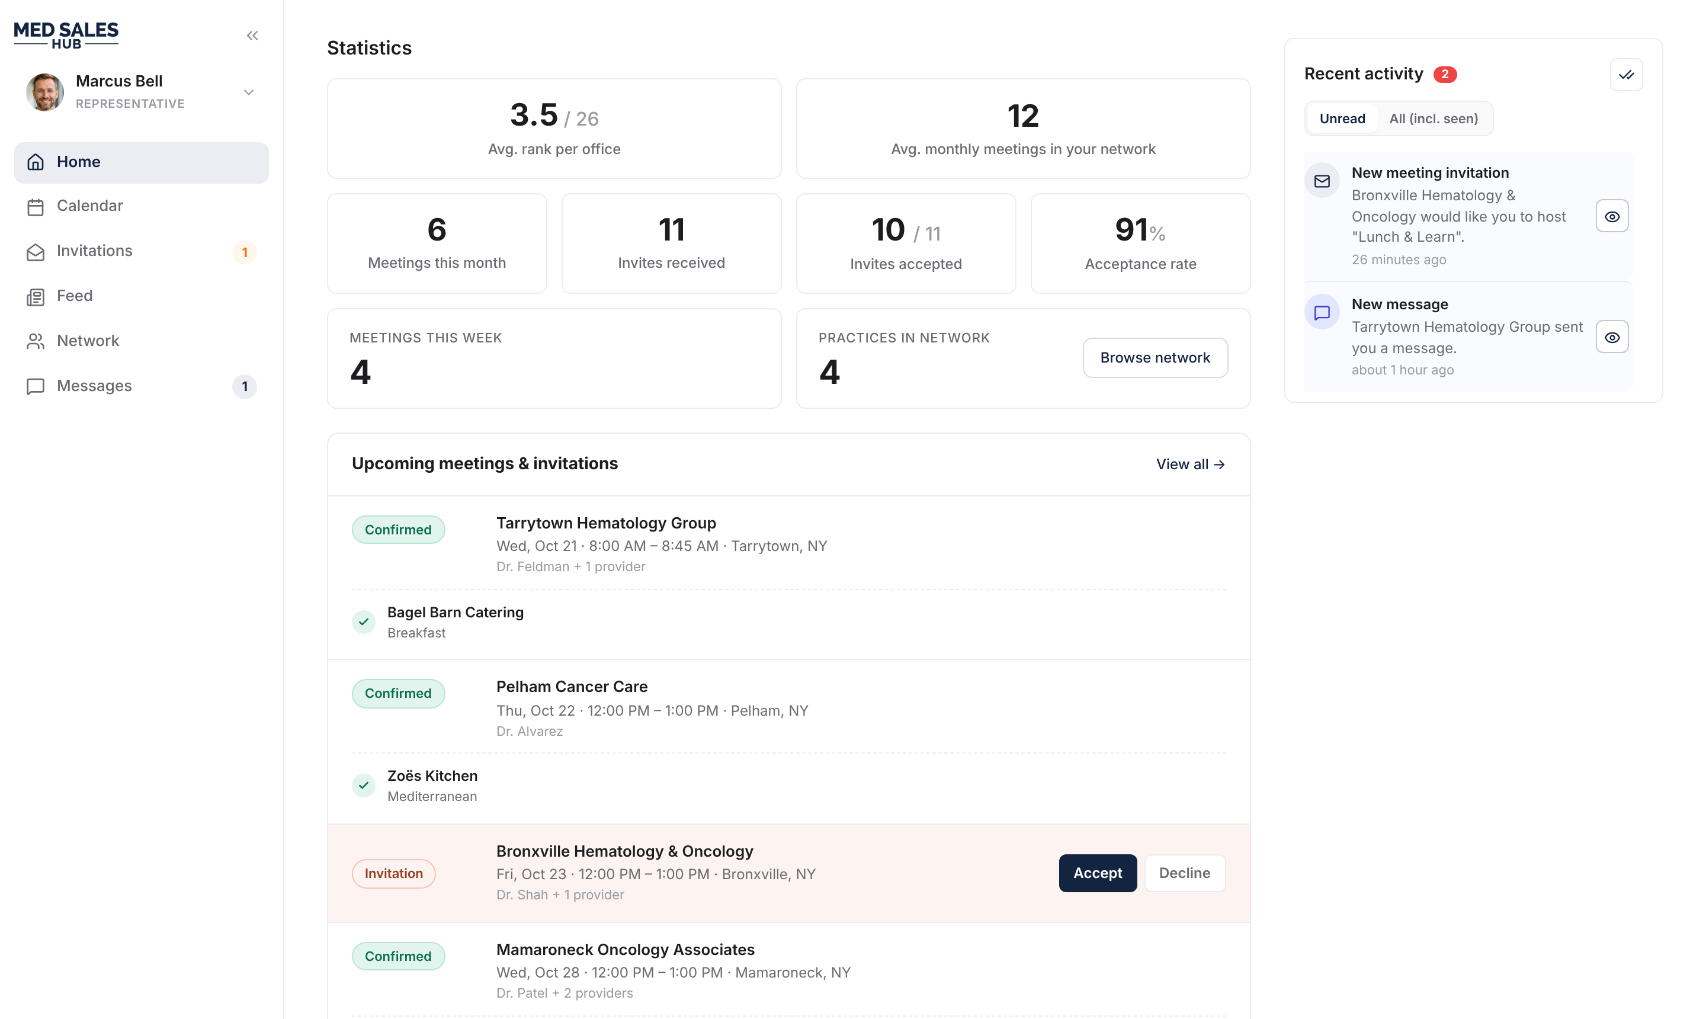Click the Invites accepted card
The height and width of the screenshot is (1019, 1706).
coord(906,243)
